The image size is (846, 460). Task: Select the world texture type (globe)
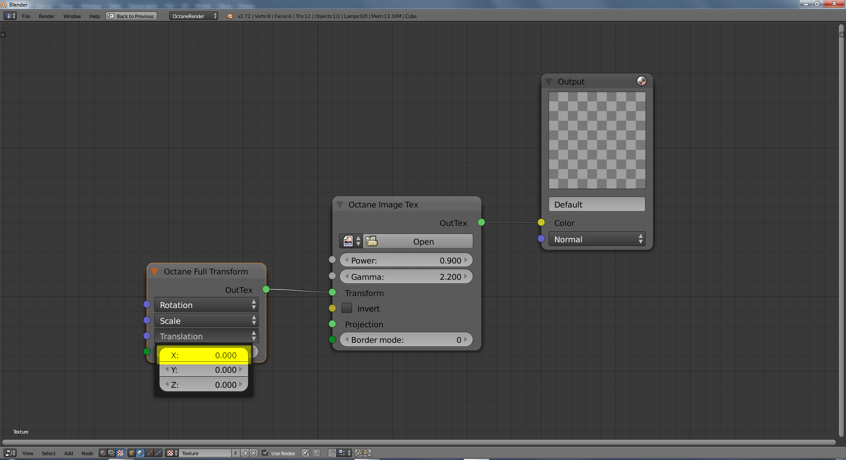(x=140, y=453)
